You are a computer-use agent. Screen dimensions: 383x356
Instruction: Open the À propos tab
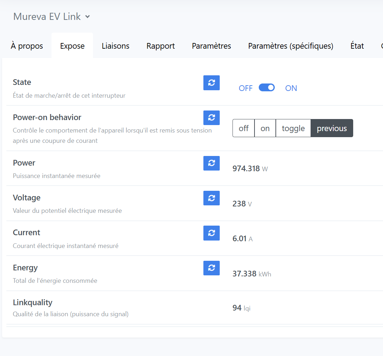click(x=27, y=46)
